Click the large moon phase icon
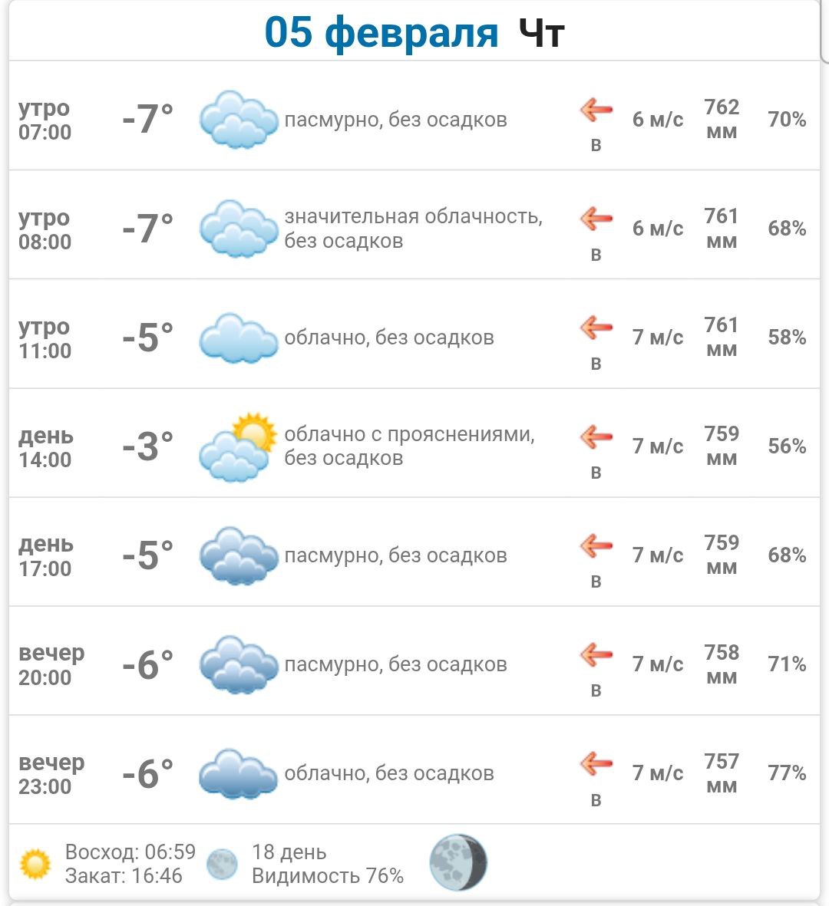Image resolution: width=829 pixels, height=906 pixels. 458,862
